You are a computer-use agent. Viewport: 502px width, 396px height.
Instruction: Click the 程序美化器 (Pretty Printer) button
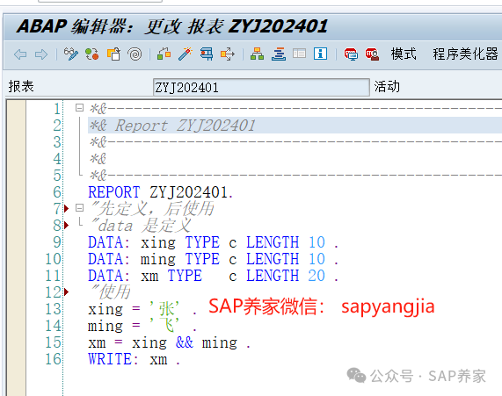click(x=465, y=54)
